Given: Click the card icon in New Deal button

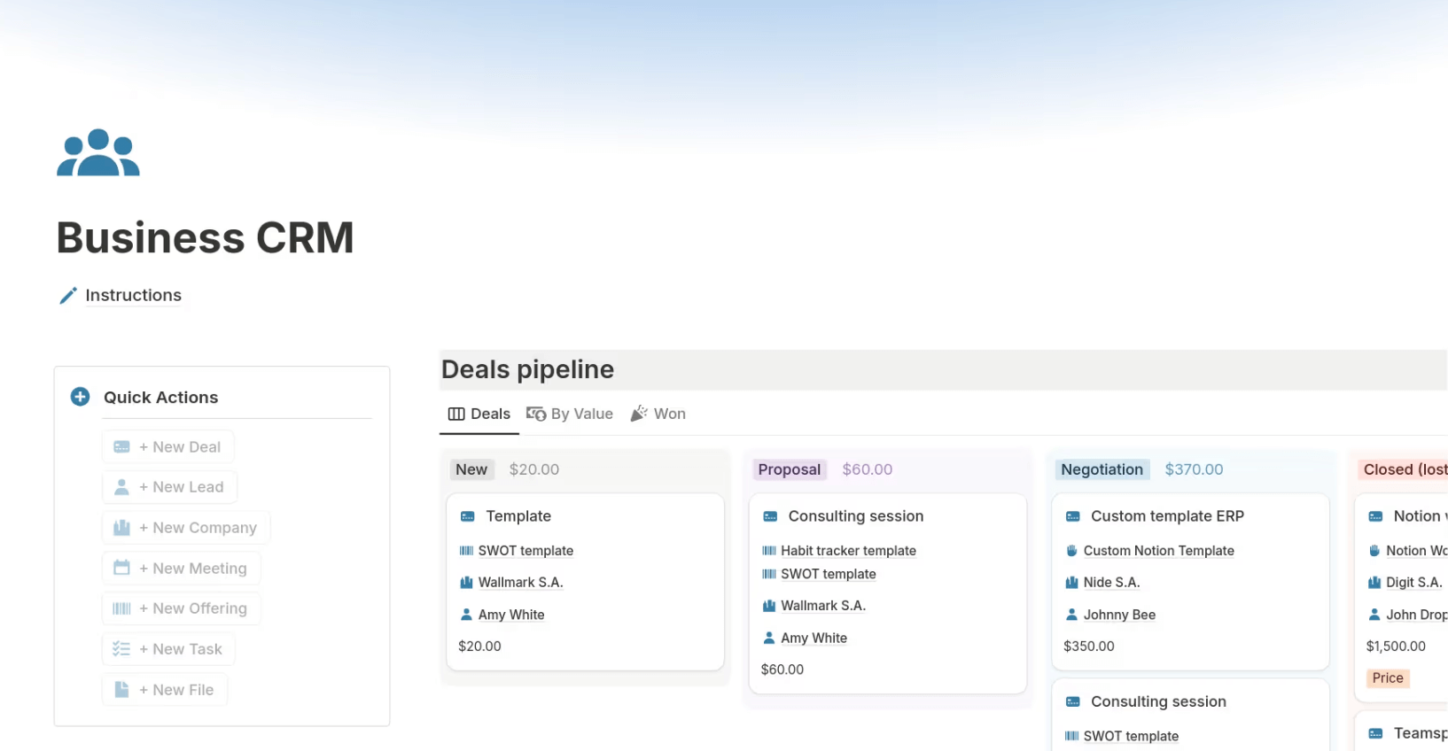Looking at the screenshot, I should pyautogui.click(x=122, y=447).
